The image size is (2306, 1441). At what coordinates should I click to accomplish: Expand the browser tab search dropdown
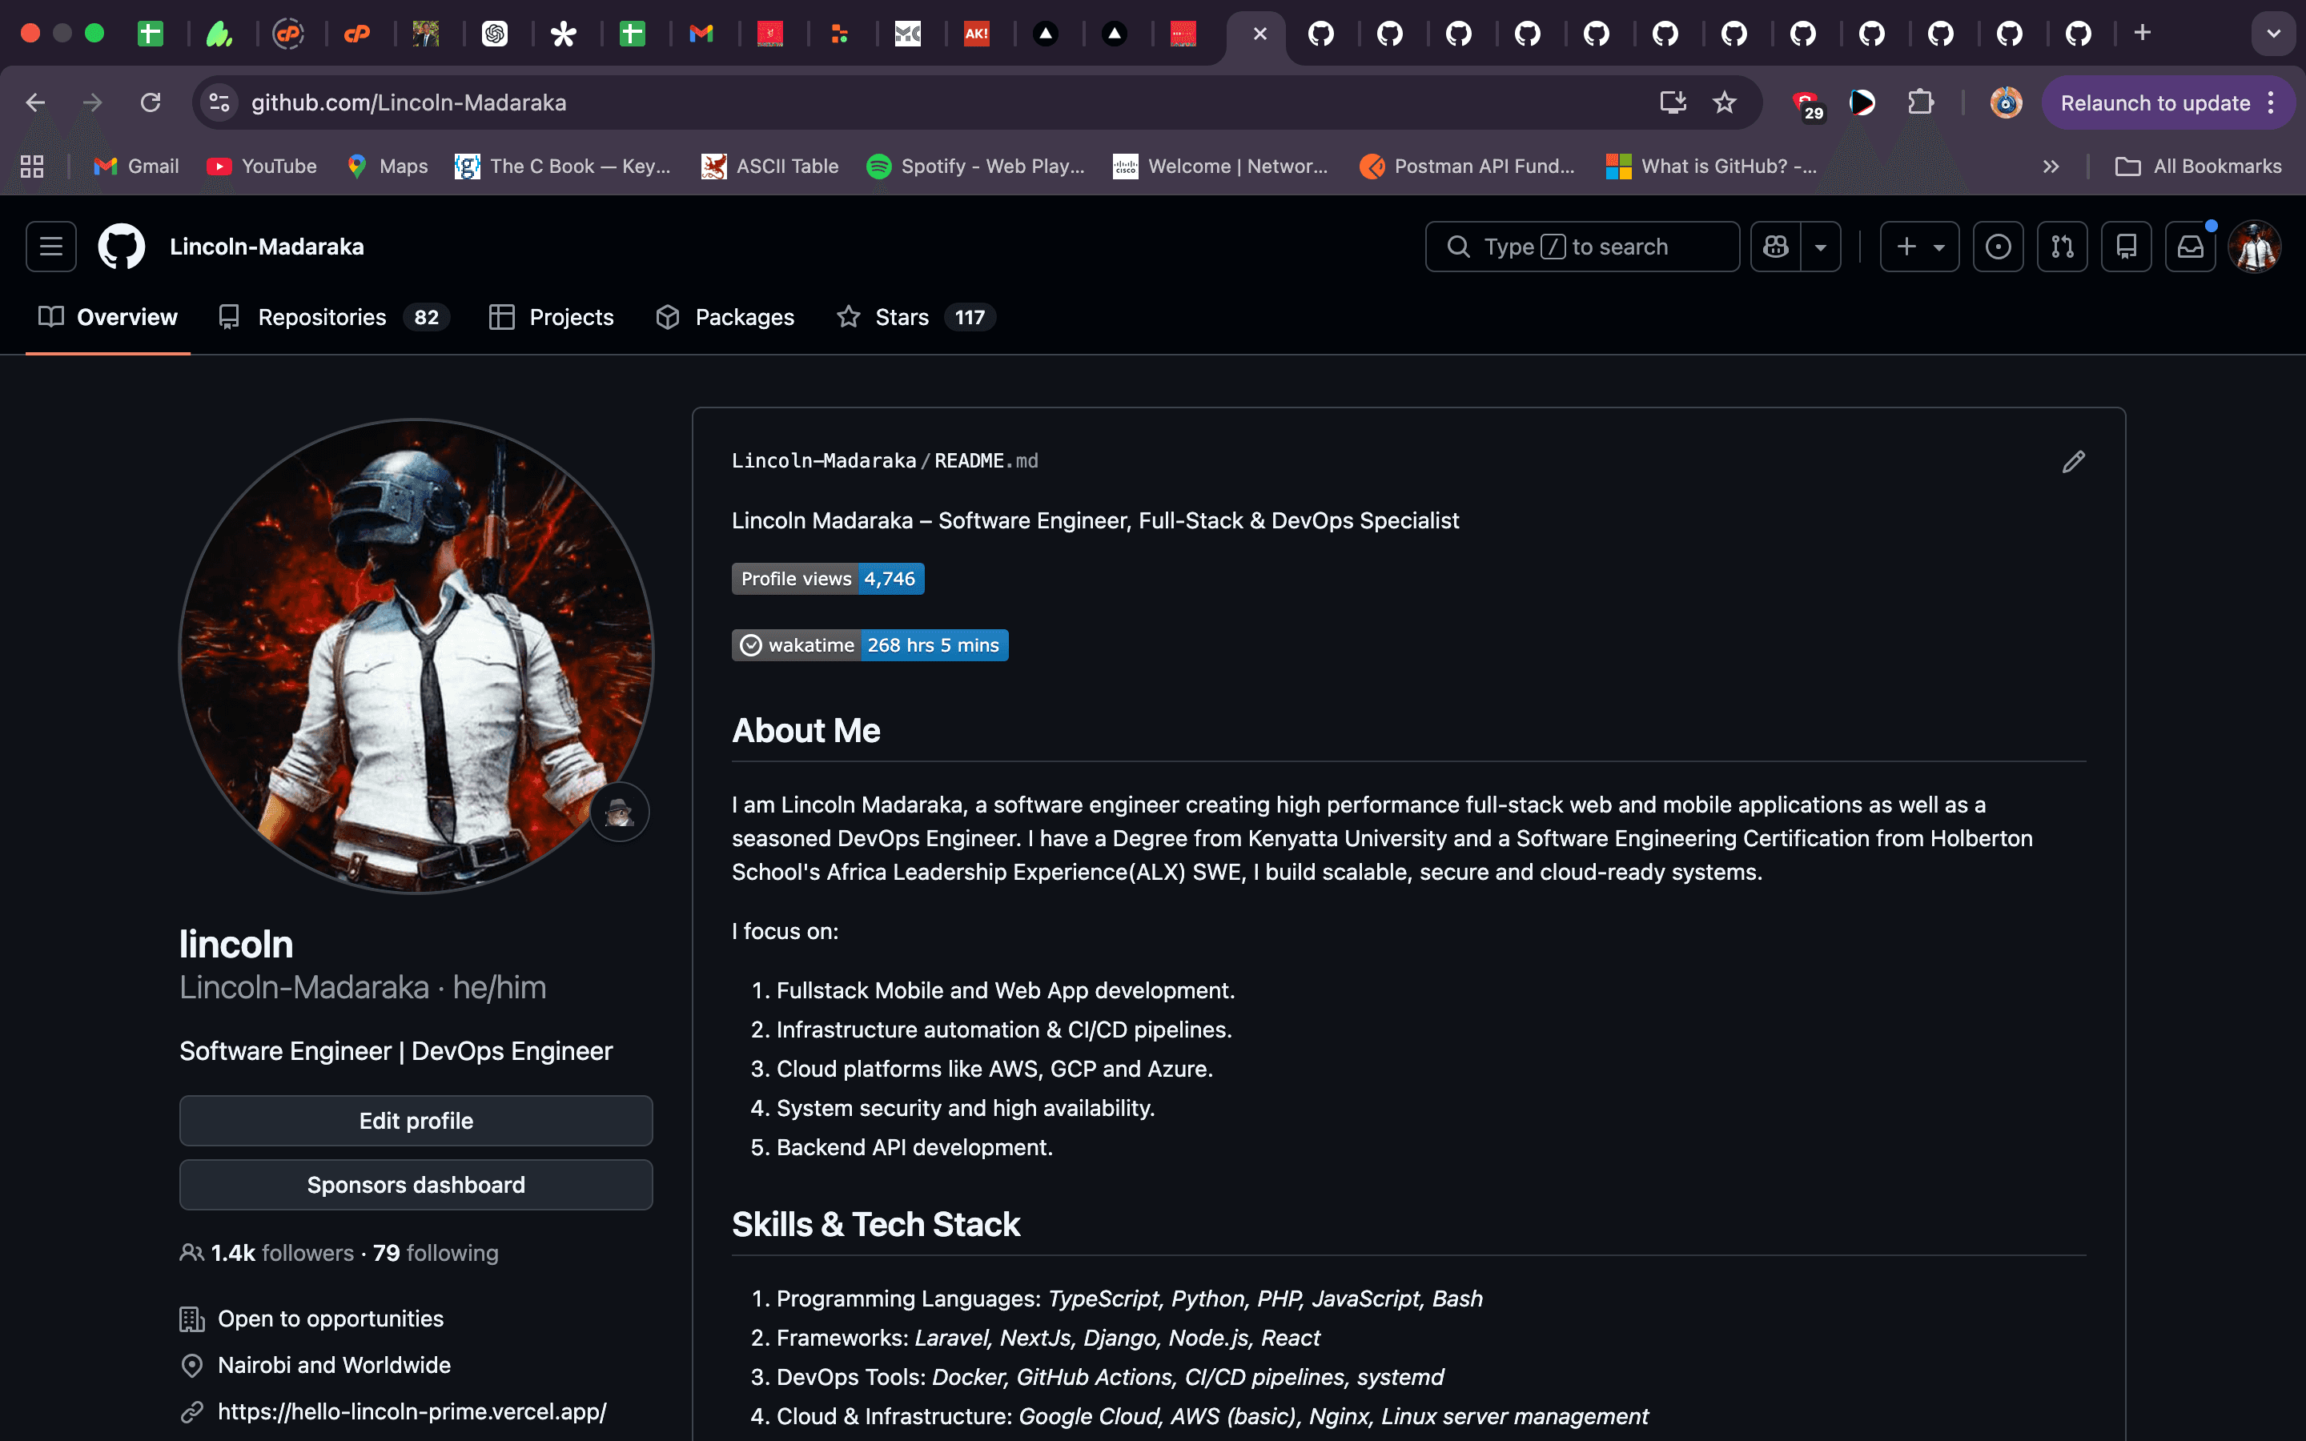[x=2272, y=34]
